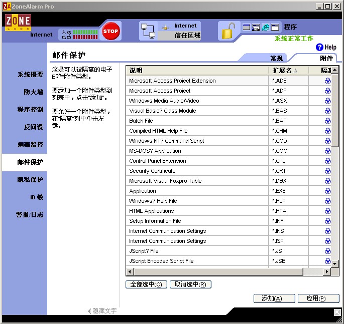The image size is (344, 324).
Task: Select the Setup Information File row
Action: coord(228,221)
